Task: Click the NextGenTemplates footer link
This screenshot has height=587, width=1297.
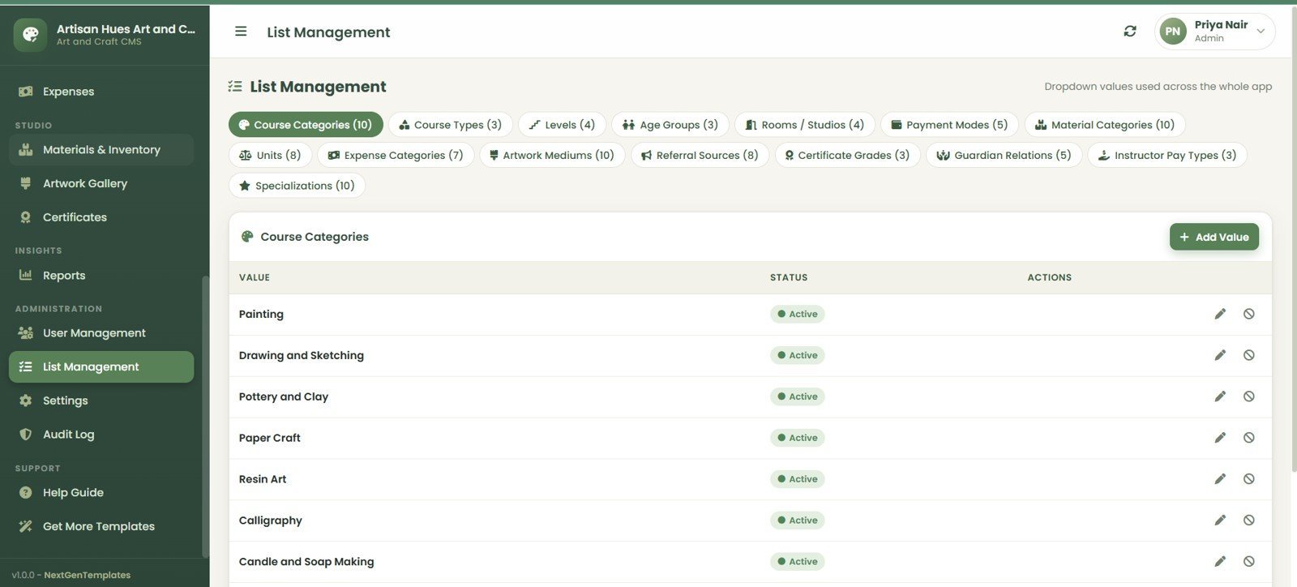Action: (87, 575)
